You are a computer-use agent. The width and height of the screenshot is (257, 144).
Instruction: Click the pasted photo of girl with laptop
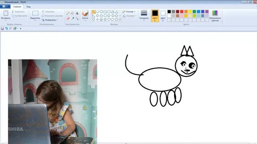(x=53, y=102)
